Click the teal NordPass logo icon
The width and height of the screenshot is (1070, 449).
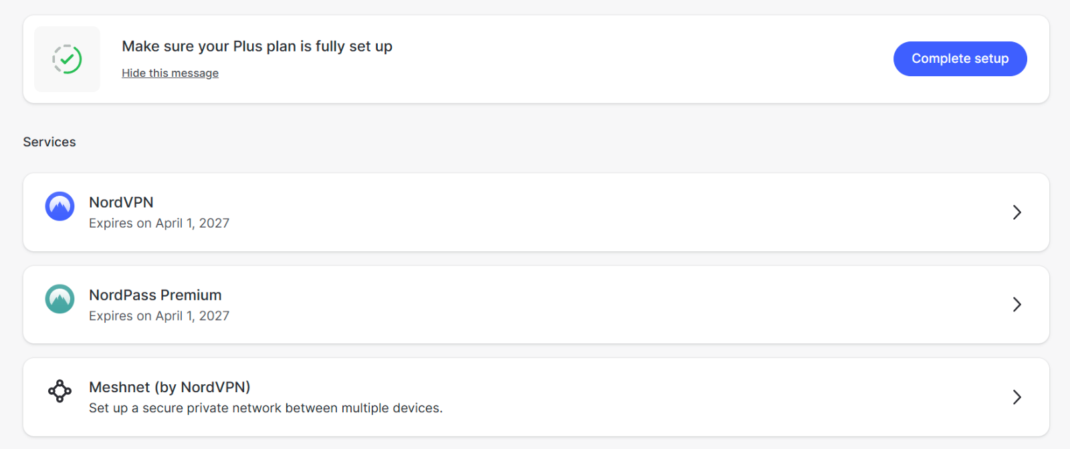coord(60,299)
